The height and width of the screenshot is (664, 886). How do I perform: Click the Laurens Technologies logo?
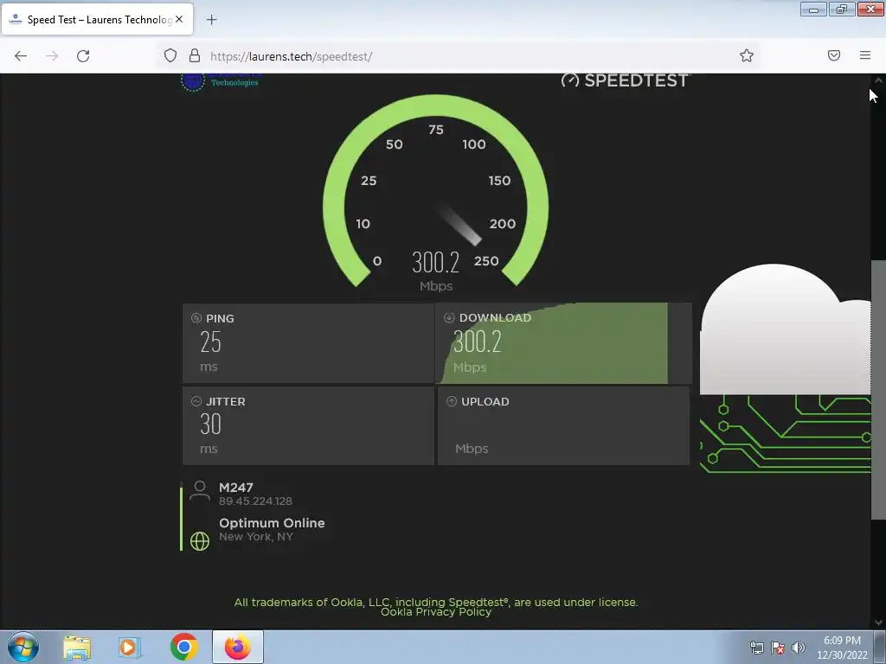pyautogui.click(x=221, y=81)
